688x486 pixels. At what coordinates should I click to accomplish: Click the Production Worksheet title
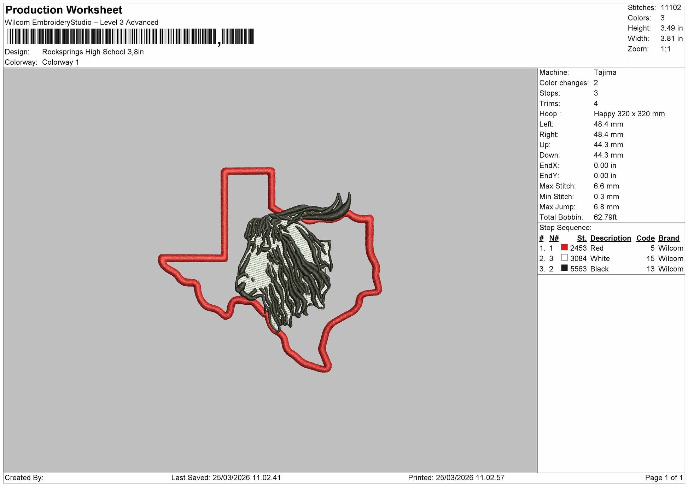pos(64,10)
